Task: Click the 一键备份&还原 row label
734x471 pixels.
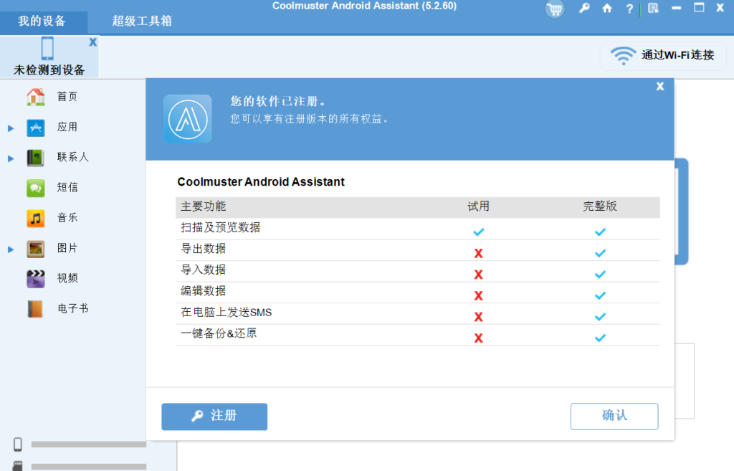Action: click(219, 333)
